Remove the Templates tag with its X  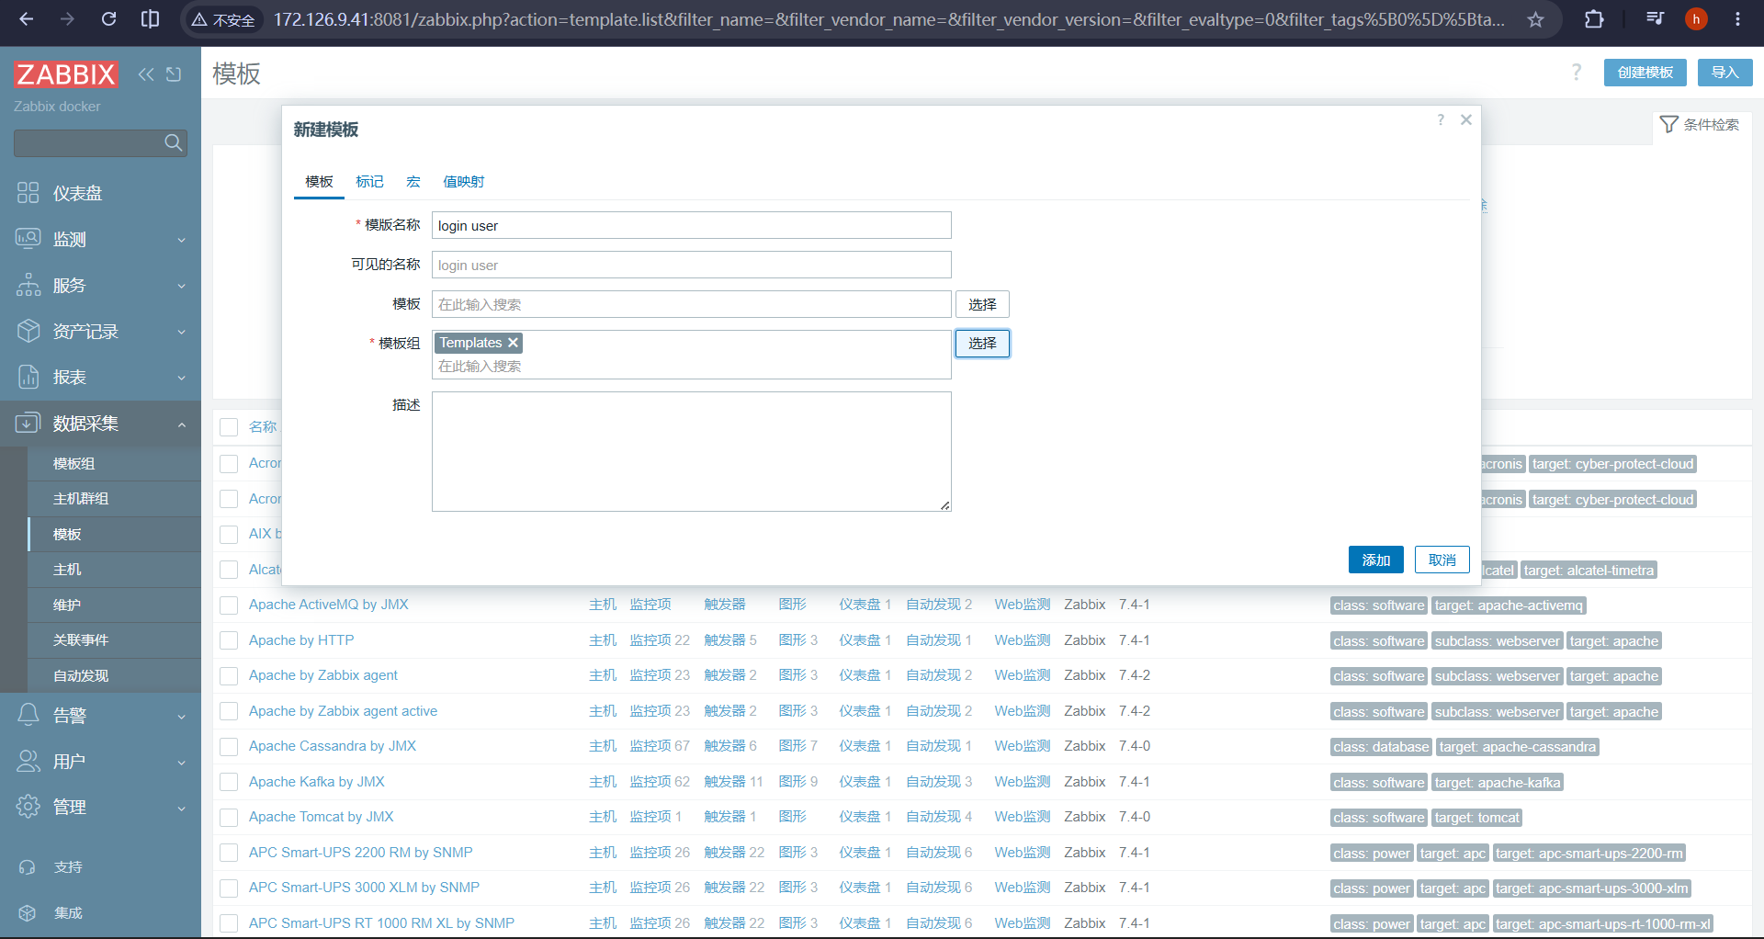click(514, 343)
